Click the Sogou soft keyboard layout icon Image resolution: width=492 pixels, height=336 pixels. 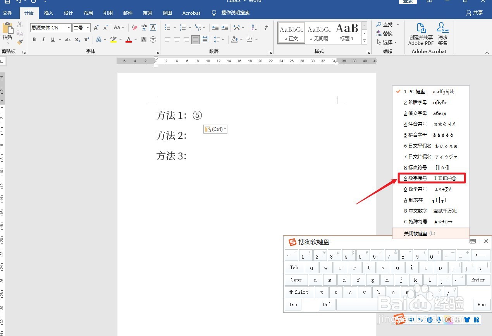tap(472, 241)
